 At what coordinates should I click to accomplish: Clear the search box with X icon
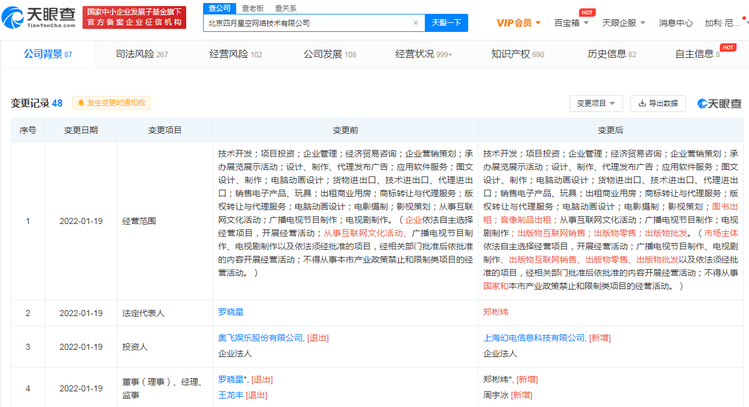pos(415,23)
